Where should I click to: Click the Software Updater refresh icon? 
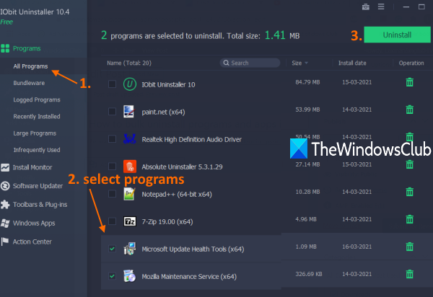[5, 186]
